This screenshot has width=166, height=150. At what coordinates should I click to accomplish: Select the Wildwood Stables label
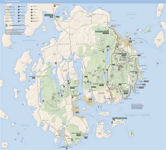click(x=123, y=83)
